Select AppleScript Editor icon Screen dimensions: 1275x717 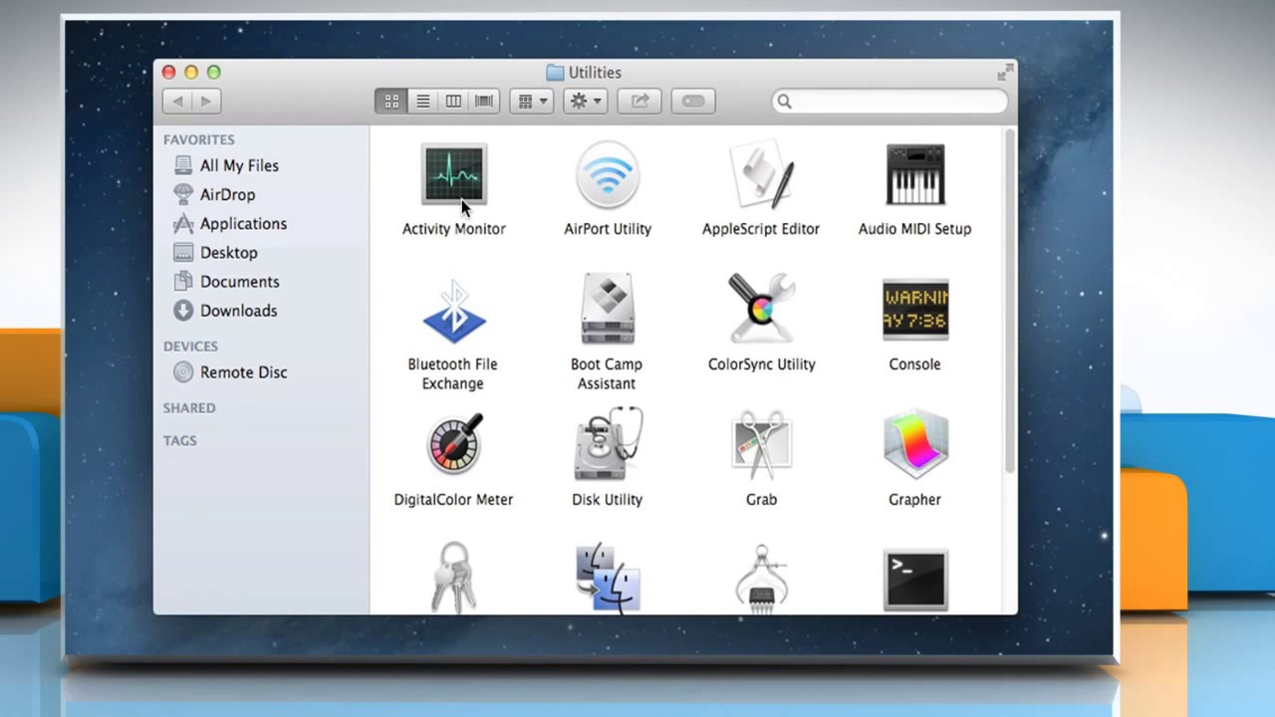click(x=761, y=175)
